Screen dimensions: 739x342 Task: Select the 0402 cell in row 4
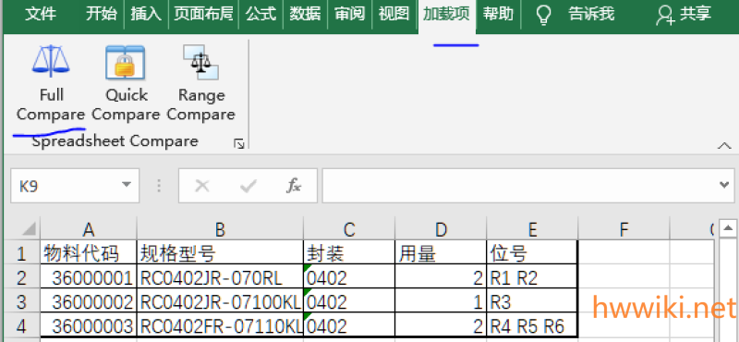coord(349,325)
